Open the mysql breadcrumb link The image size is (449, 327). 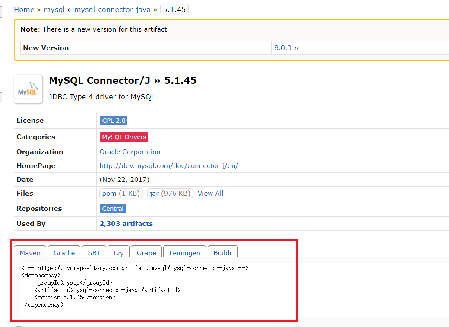pyautogui.click(x=54, y=10)
